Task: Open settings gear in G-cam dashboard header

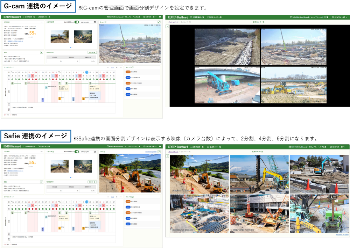Action: pyautogui.click(x=160, y=17)
